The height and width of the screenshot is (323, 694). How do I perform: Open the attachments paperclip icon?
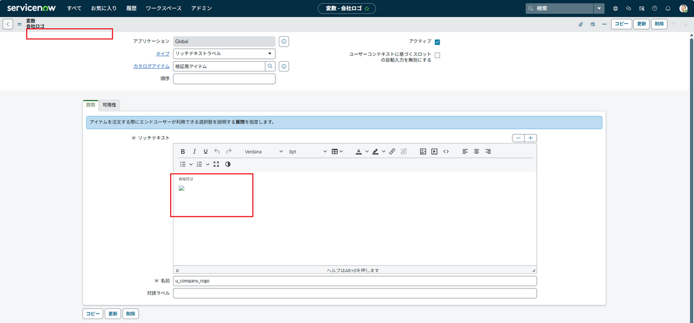[581, 24]
